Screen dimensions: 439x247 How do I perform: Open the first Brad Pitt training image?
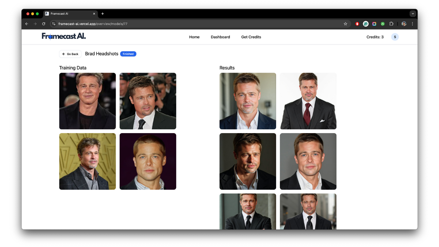[87, 101]
